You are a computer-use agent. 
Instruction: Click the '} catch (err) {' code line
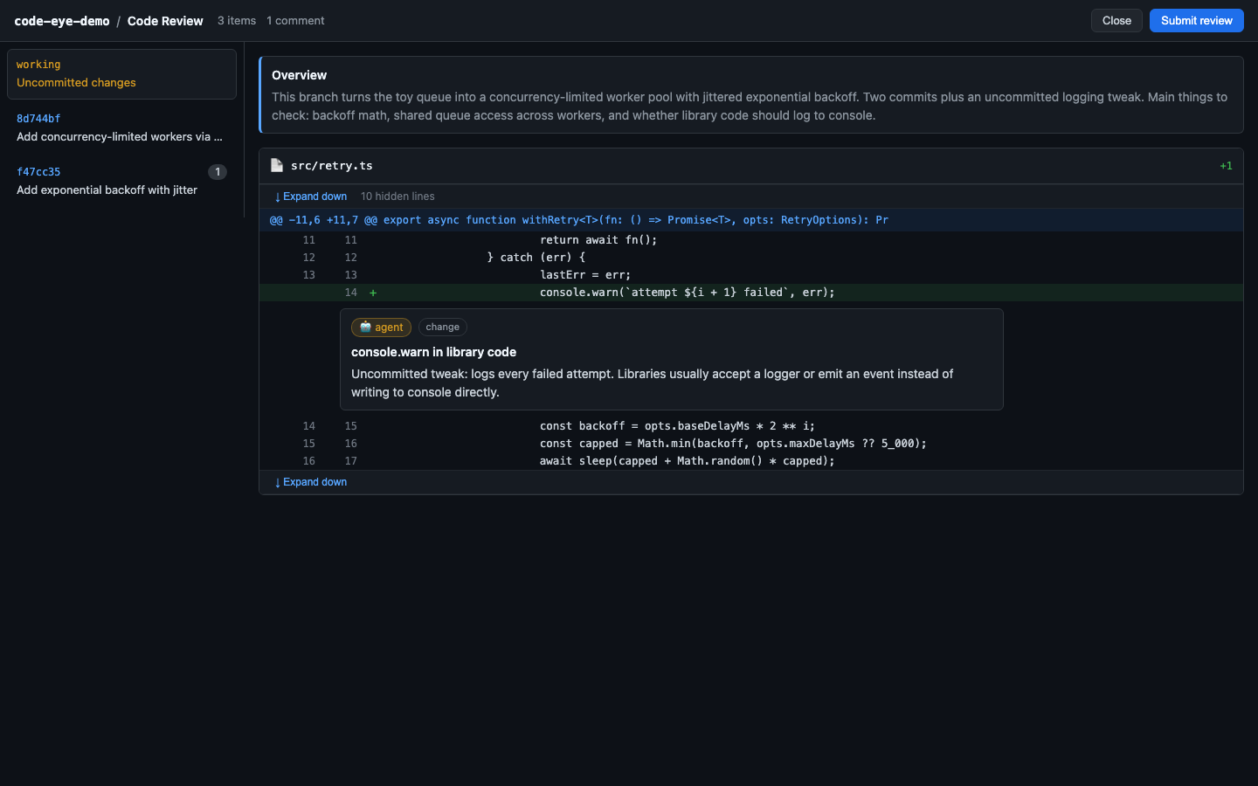point(751,258)
